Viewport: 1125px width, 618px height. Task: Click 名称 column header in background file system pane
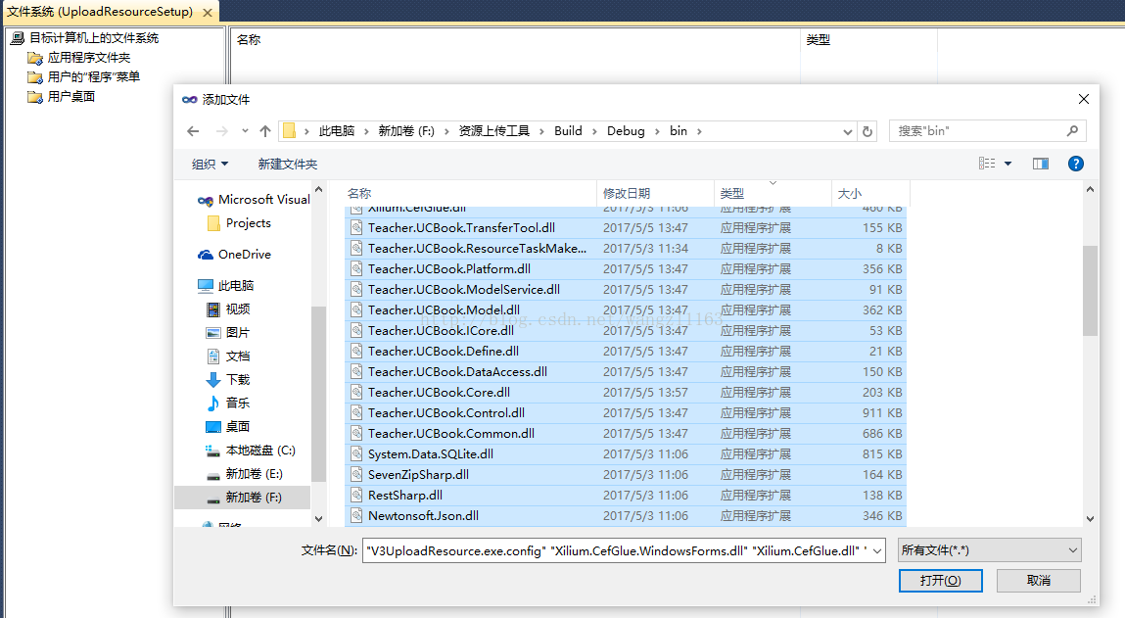[x=514, y=39]
